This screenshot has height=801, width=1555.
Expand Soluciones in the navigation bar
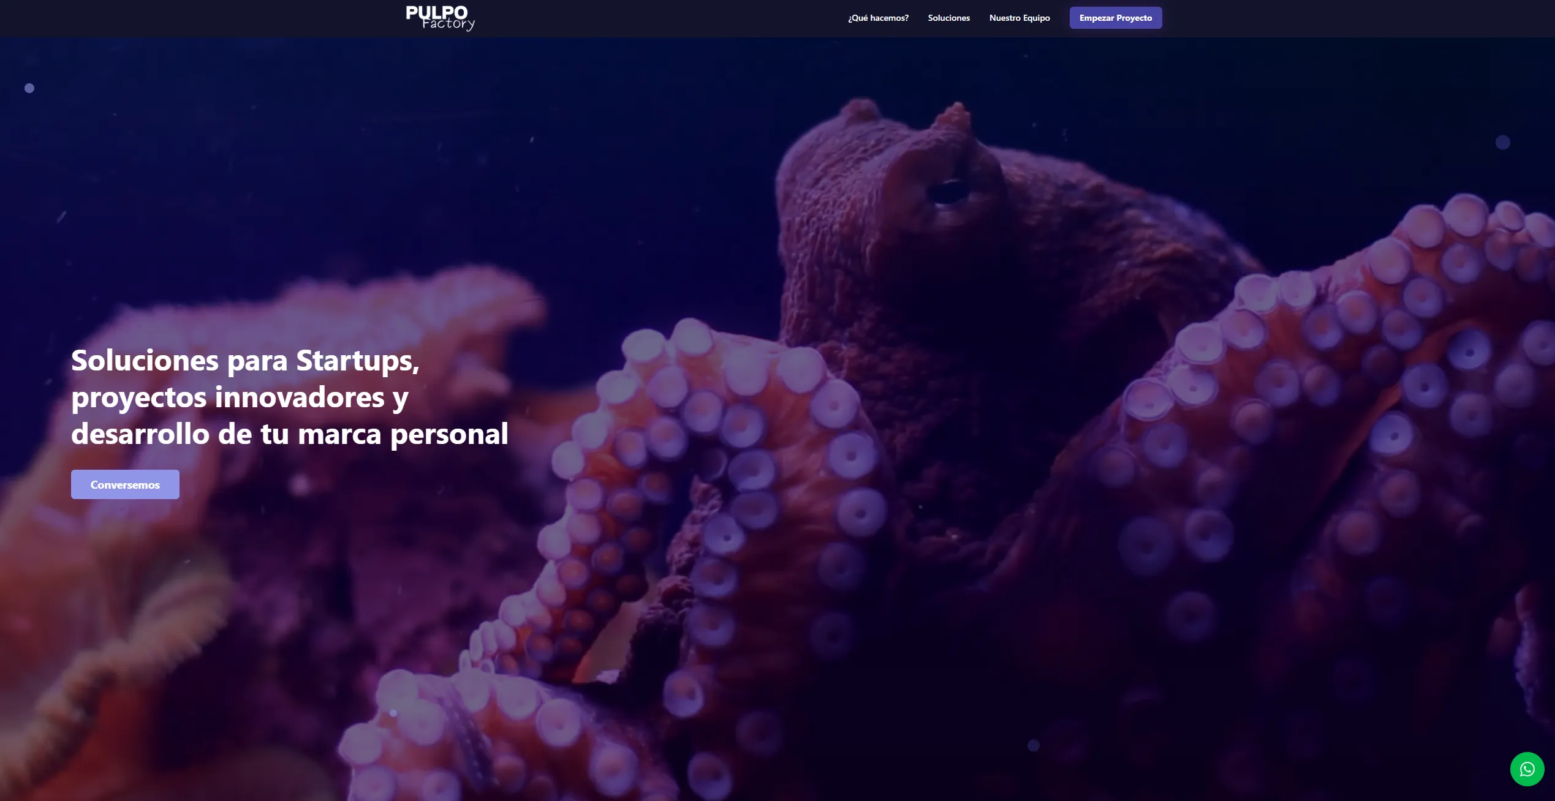pos(948,18)
